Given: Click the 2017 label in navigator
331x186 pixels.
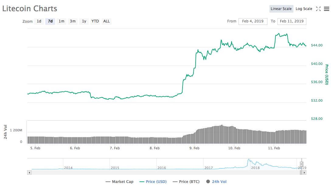Looking at the screenshot, I should pos(209,168).
